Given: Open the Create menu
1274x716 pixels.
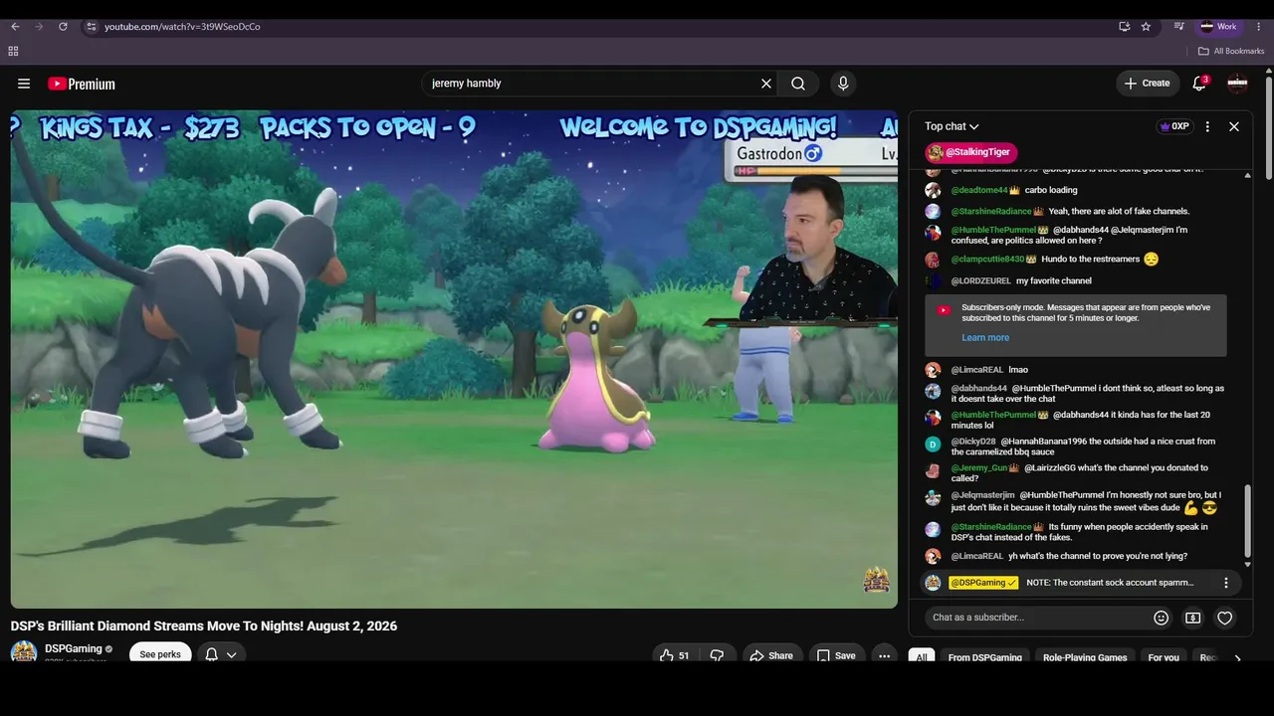Looking at the screenshot, I should click(x=1147, y=84).
